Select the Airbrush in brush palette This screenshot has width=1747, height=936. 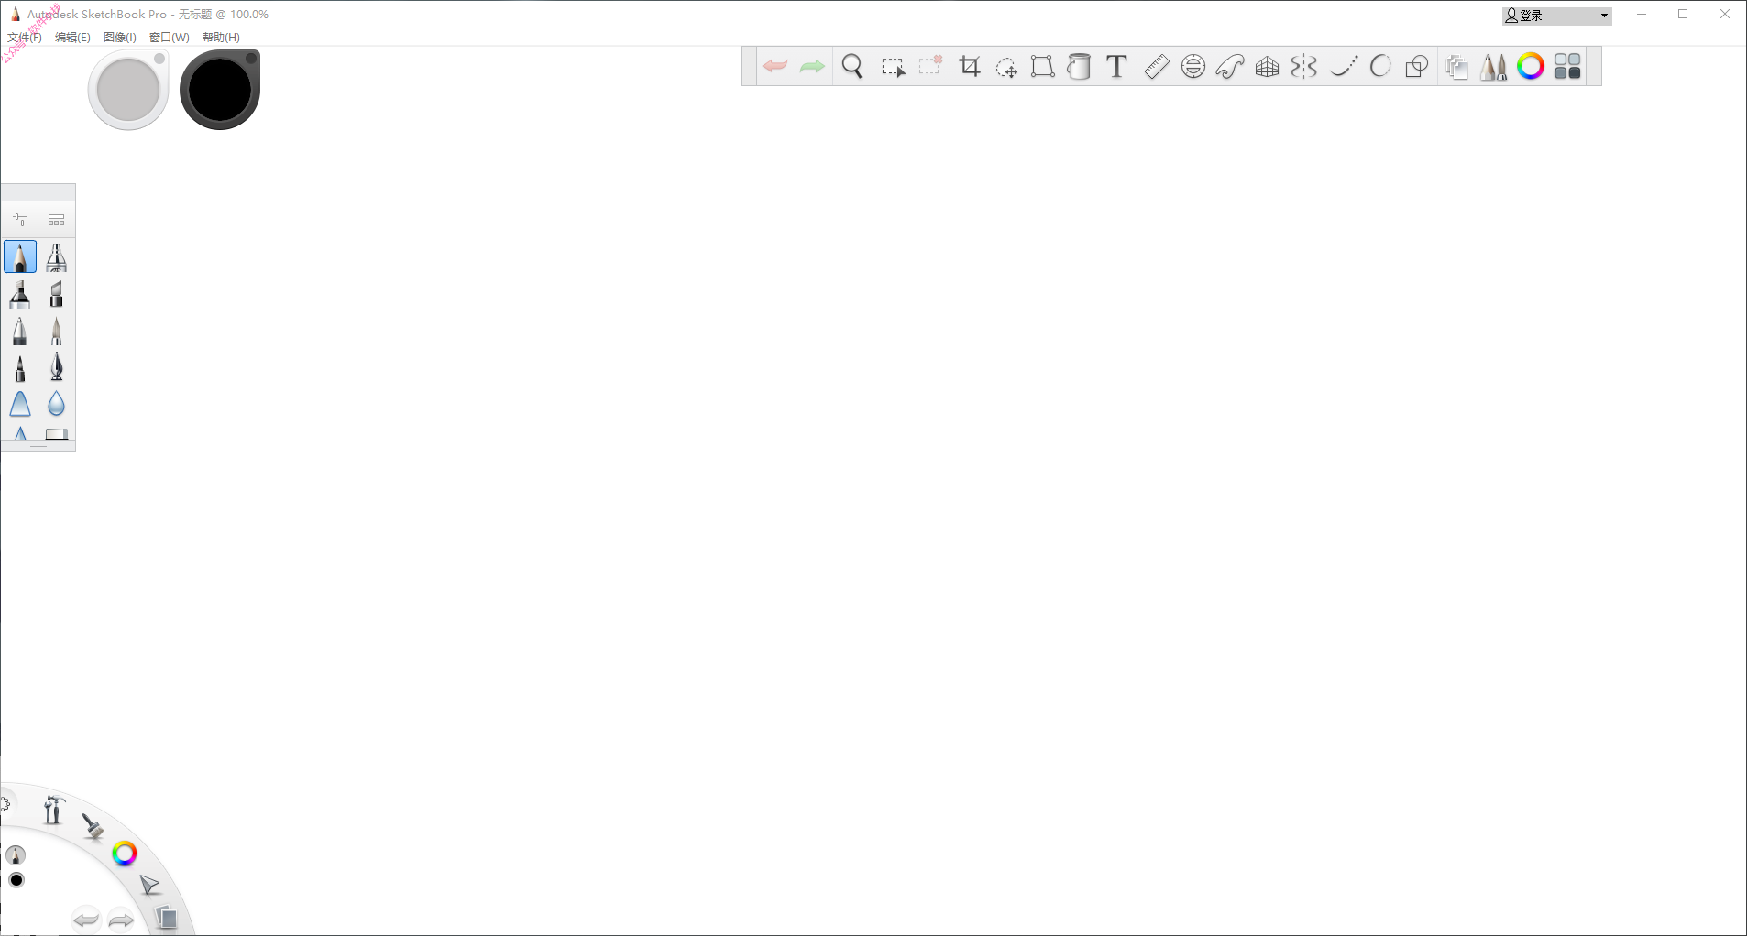pyautogui.click(x=57, y=257)
